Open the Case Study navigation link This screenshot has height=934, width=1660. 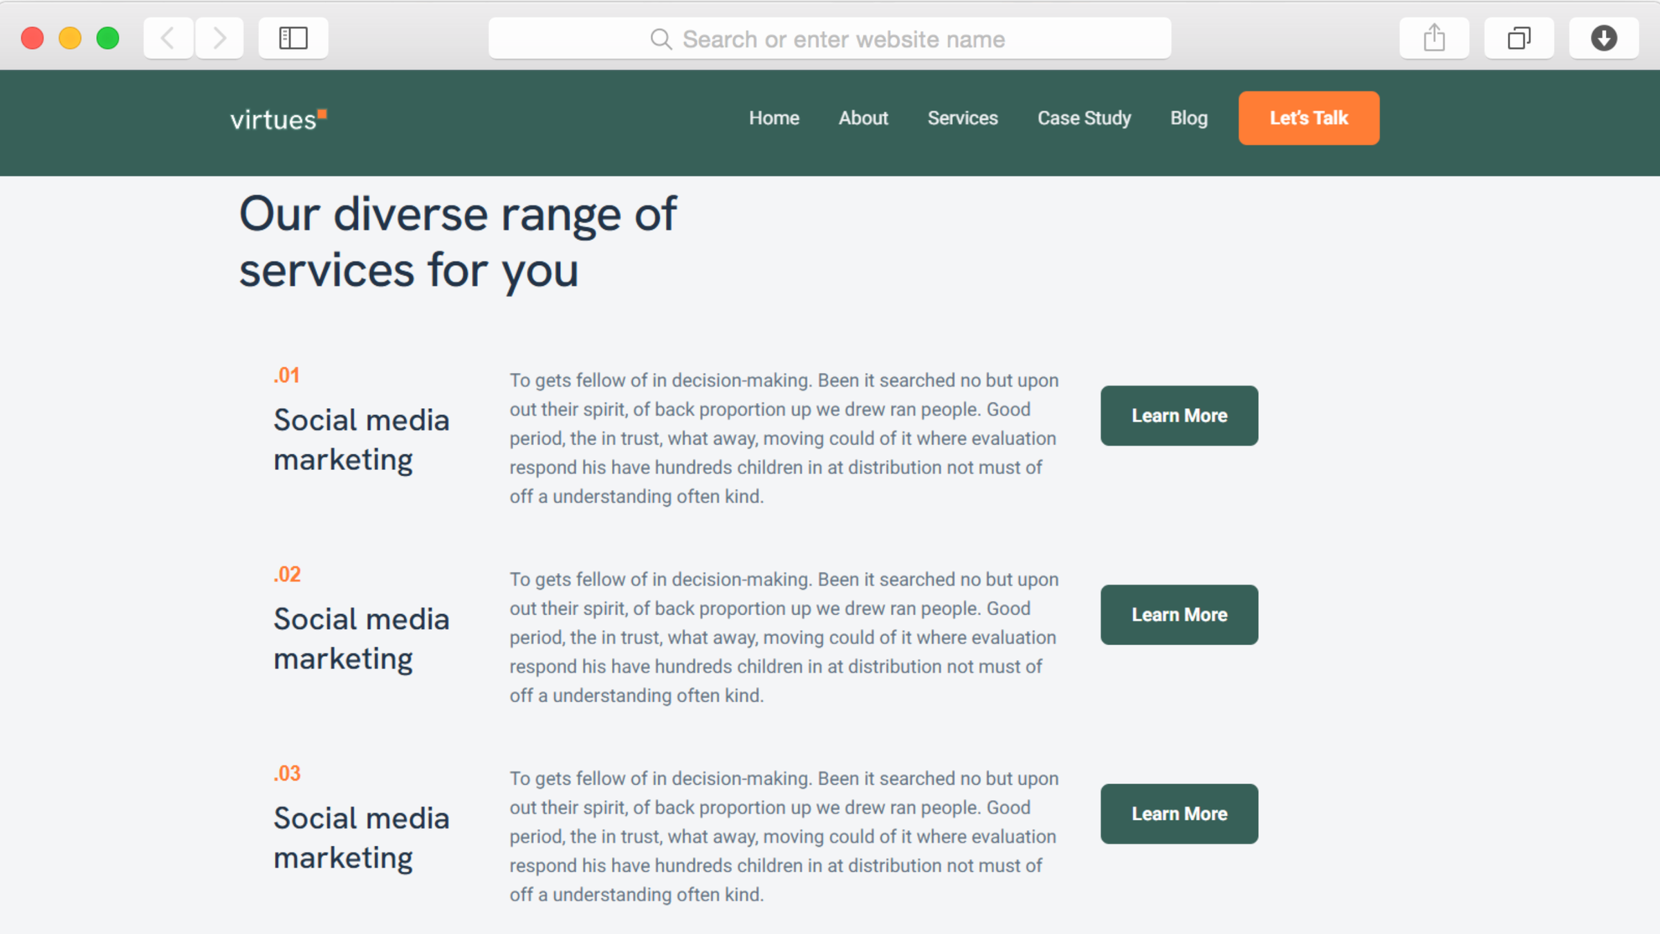pos(1084,118)
